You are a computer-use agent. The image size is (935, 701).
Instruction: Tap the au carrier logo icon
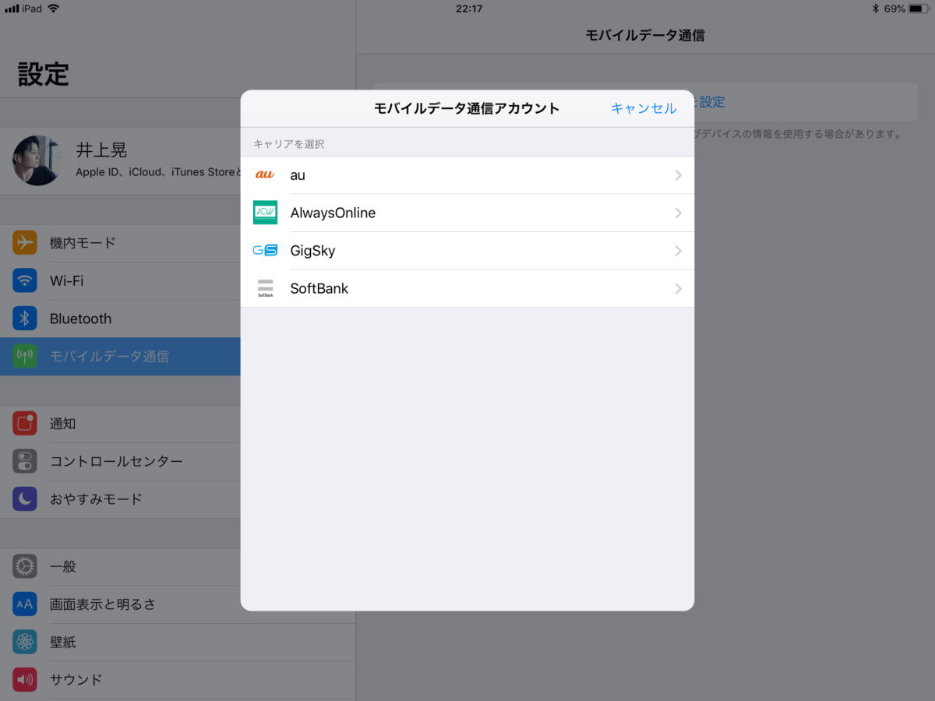coord(265,175)
